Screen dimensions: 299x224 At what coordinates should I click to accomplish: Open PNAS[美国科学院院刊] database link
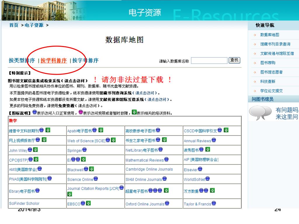coord(28,179)
